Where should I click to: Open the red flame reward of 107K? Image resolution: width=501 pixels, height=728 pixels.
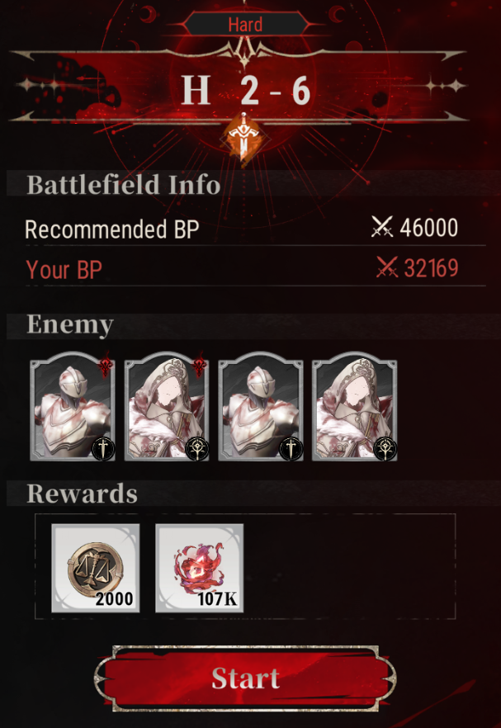[x=199, y=568]
